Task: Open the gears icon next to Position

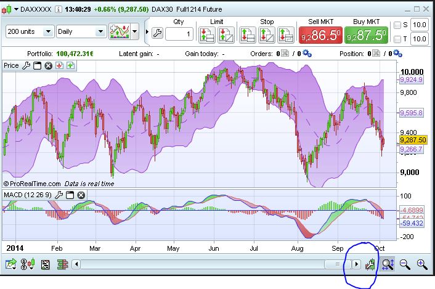Action: [397, 53]
